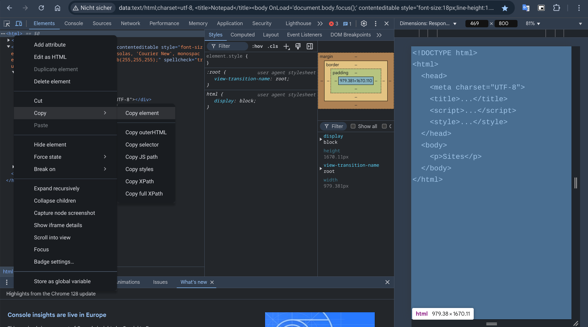Click the inspect element picker icon
The height and width of the screenshot is (327, 588).
tap(7, 24)
